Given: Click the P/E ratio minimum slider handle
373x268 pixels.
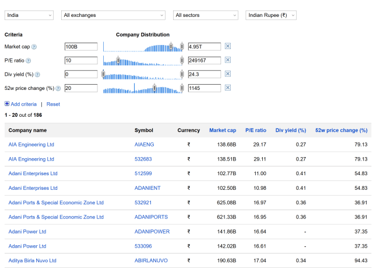Looking at the screenshot, I should point(118,60).
